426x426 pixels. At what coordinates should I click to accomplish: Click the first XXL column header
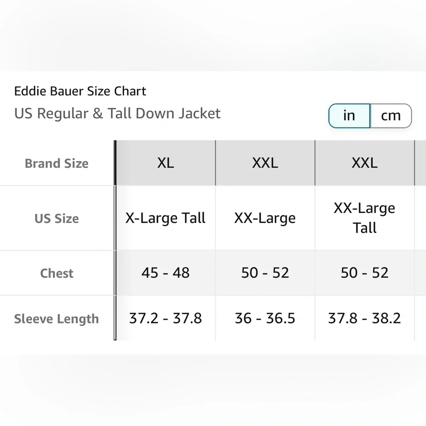click(265, 163)
